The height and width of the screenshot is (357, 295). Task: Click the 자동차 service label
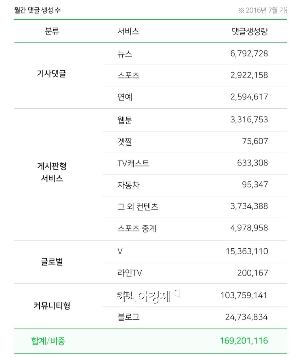(x=128, y=185)
